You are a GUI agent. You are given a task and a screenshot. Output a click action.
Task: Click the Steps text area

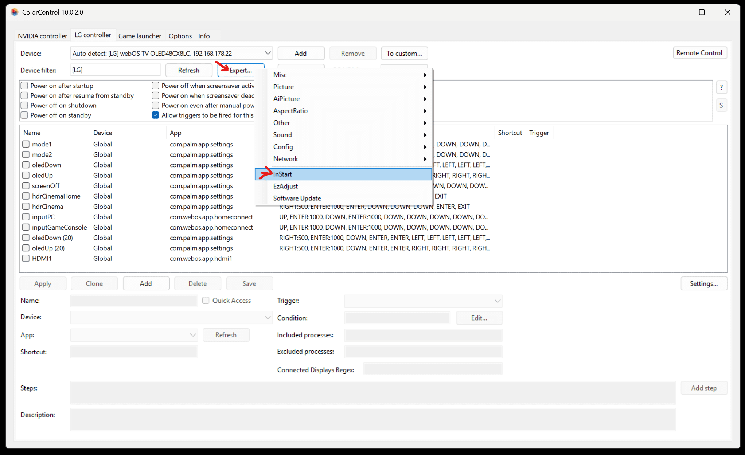click(373, 392)
